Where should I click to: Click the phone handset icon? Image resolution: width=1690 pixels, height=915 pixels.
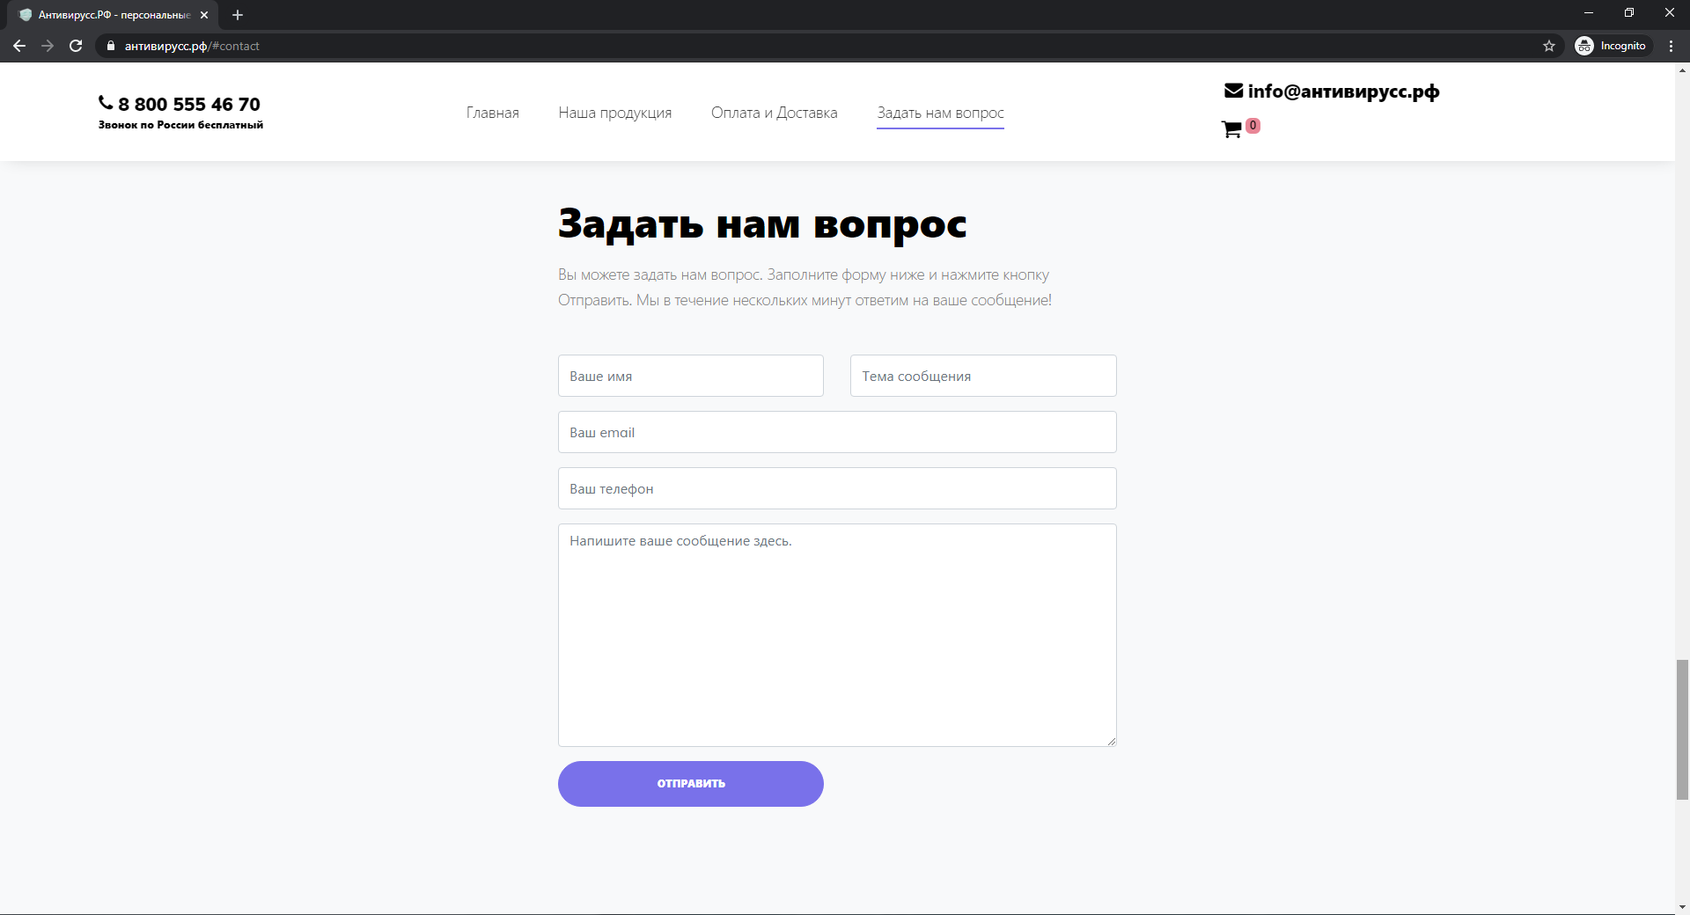[x=106, y=103]
